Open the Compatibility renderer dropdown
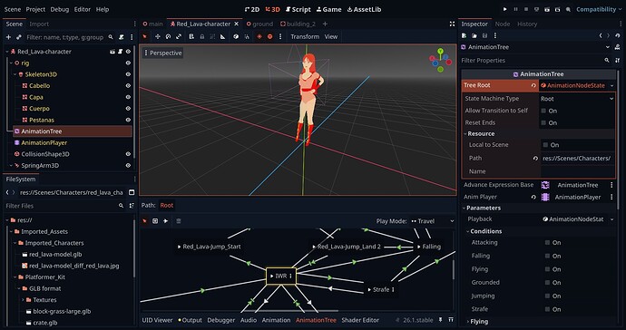Viewport: 626px width, 330px height. [599, 9]
